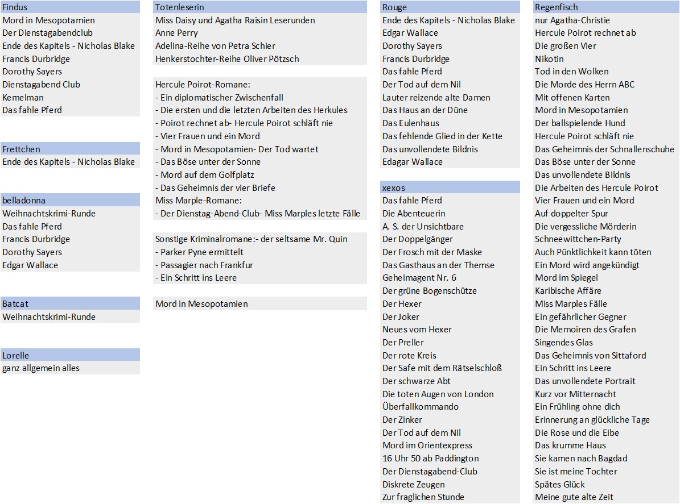Select the Regenfisch header cell
This screenshot has width=680, height=504.
coord(605,7)
